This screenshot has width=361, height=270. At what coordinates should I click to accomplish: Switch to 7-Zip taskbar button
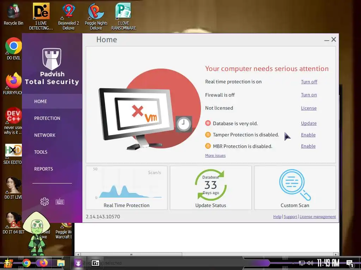point(95,263)
